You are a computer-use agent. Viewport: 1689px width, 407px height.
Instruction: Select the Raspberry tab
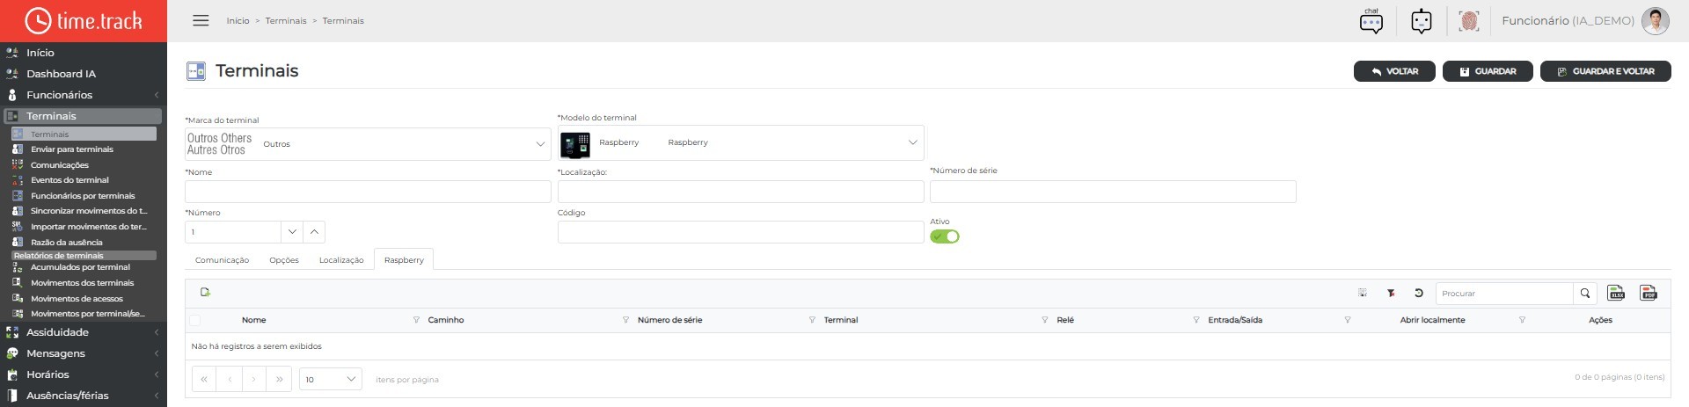click(x=404, y=260)
